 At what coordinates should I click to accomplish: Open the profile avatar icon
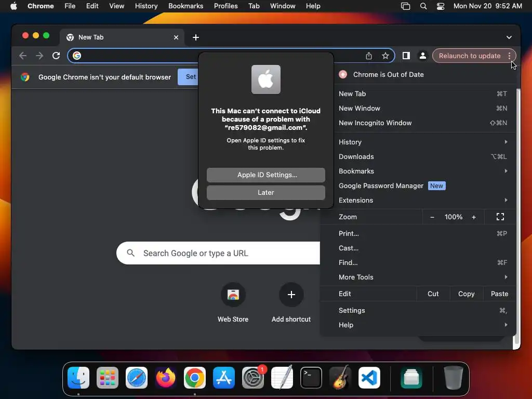423,56
